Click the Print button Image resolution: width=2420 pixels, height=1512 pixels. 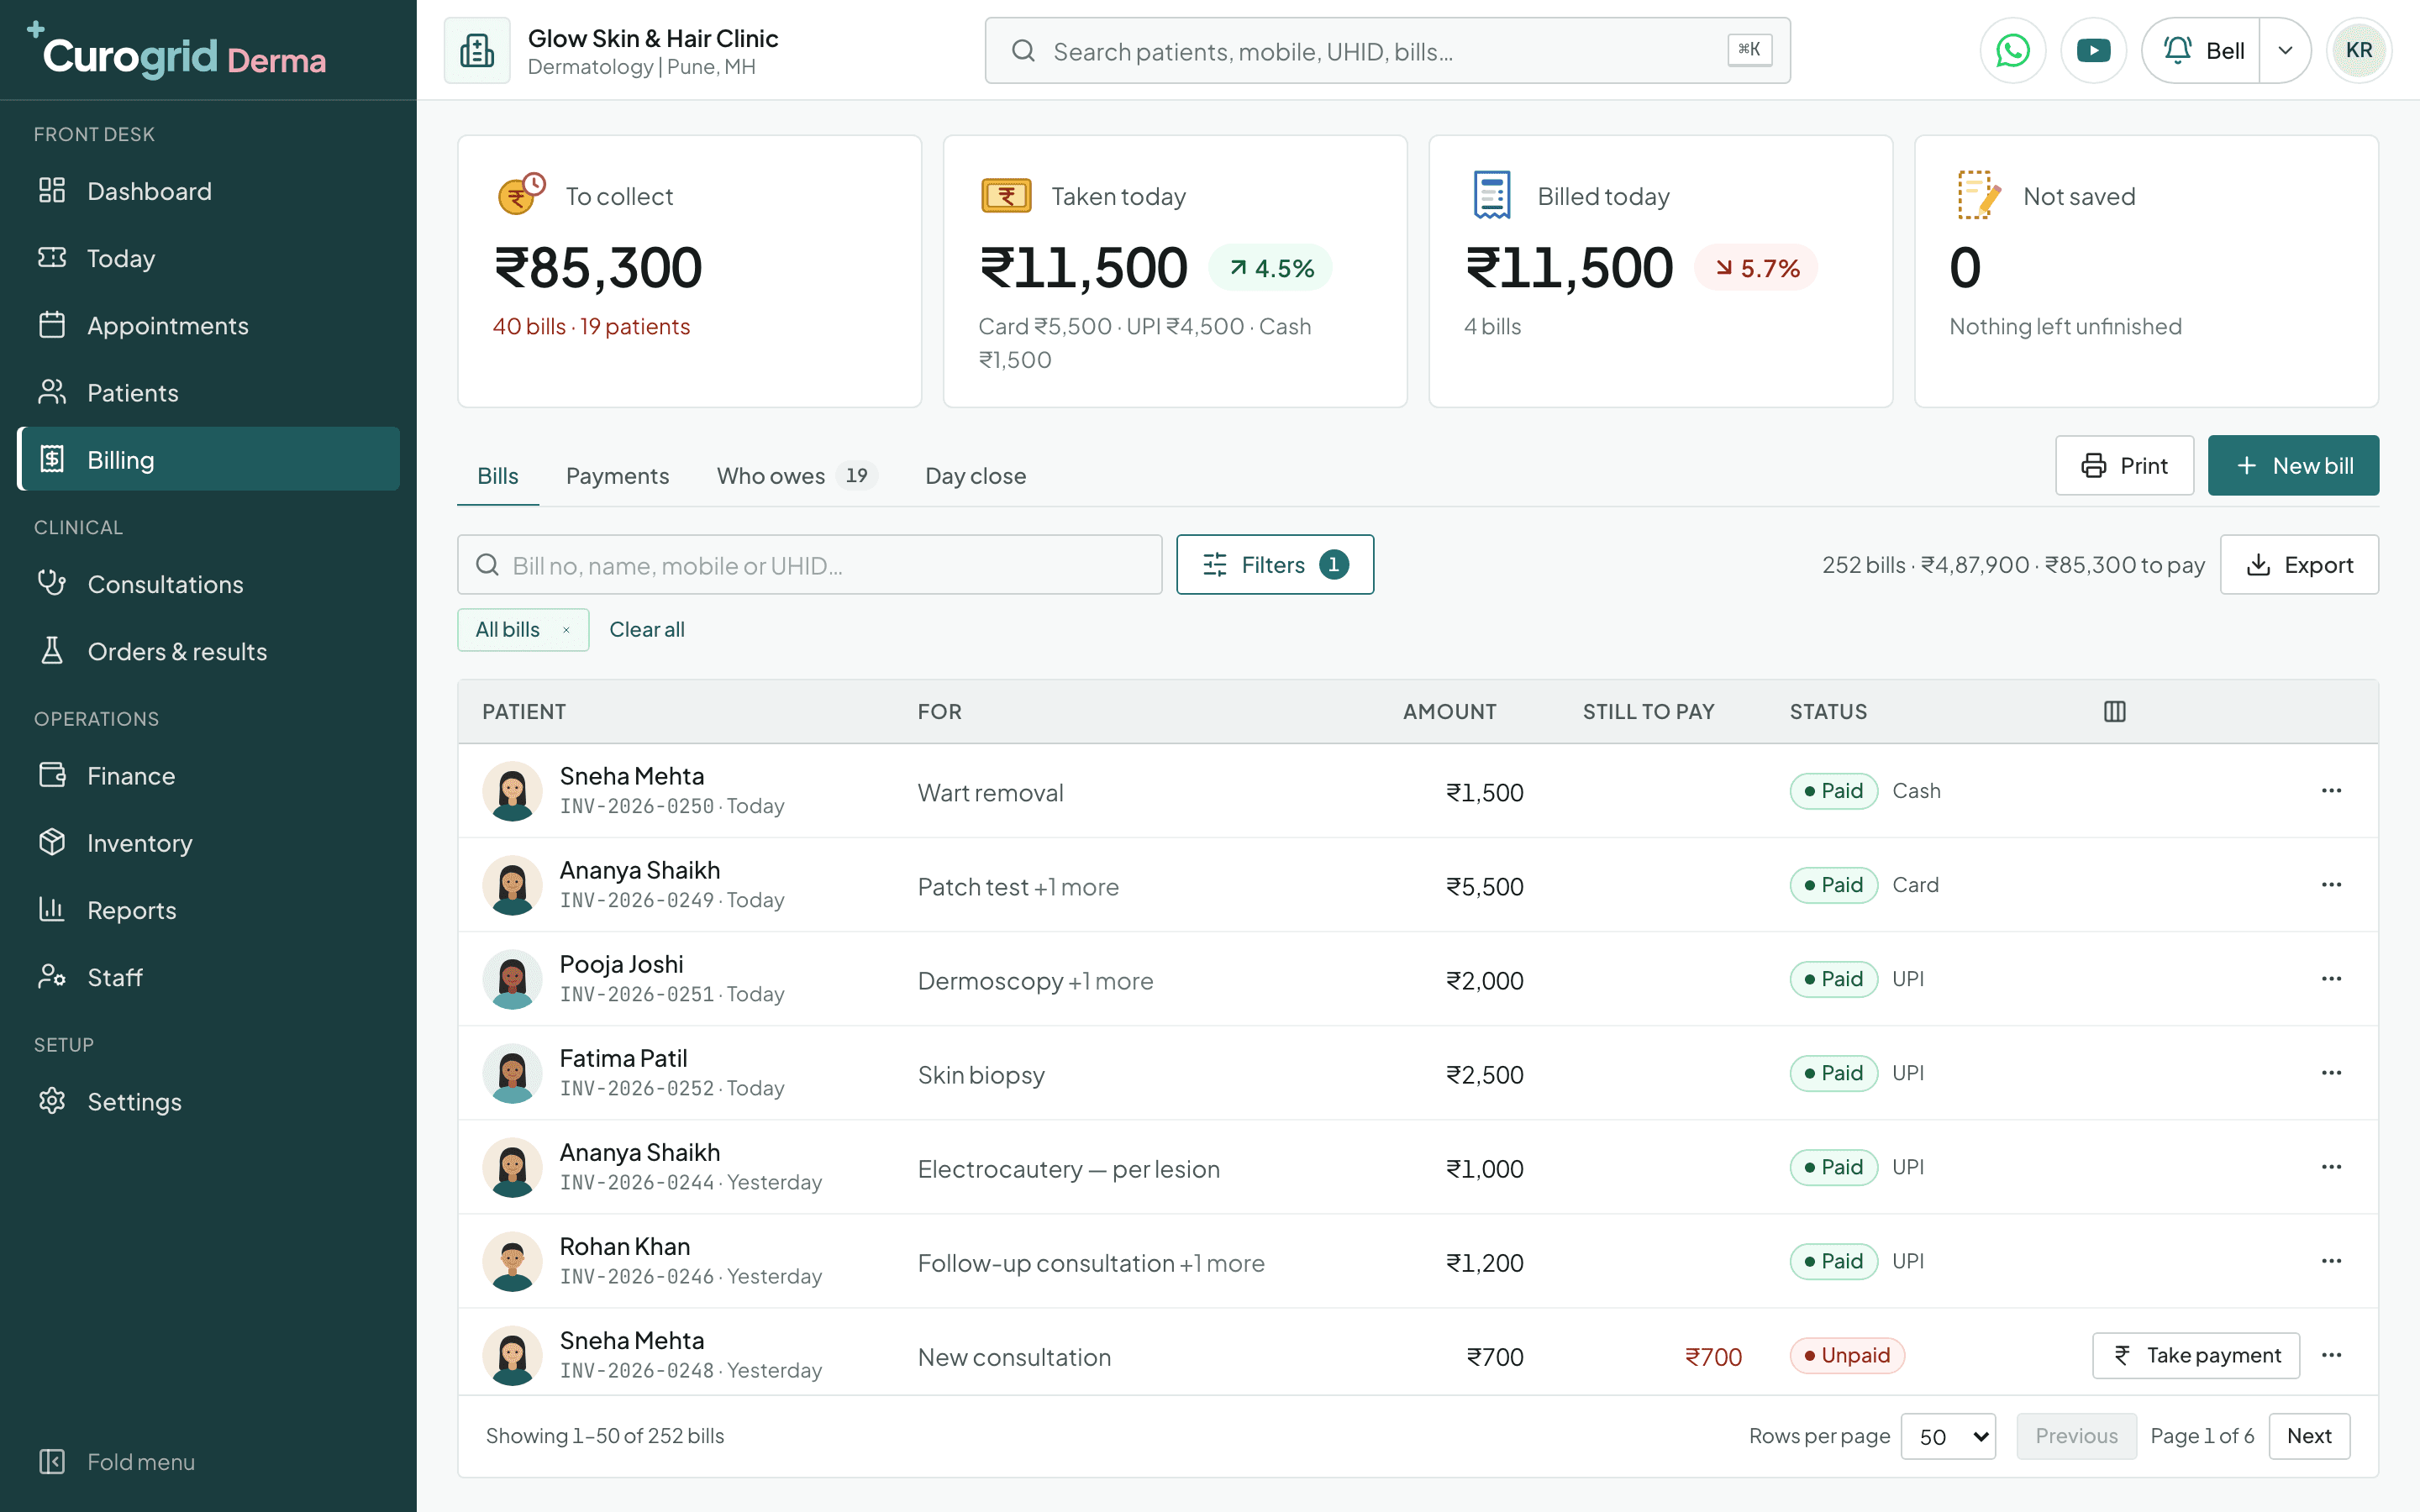point(2124,465)
